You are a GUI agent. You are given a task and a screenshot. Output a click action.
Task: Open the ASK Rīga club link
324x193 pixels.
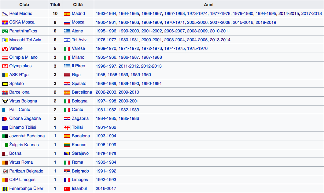tap(19, 75)
